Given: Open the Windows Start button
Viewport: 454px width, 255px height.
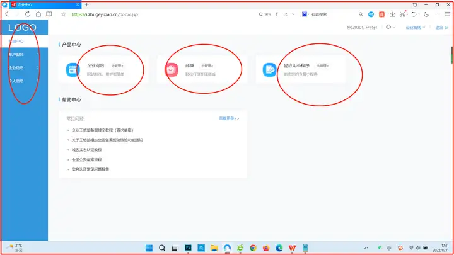Looking at the screenshot, I should [149, 248].
